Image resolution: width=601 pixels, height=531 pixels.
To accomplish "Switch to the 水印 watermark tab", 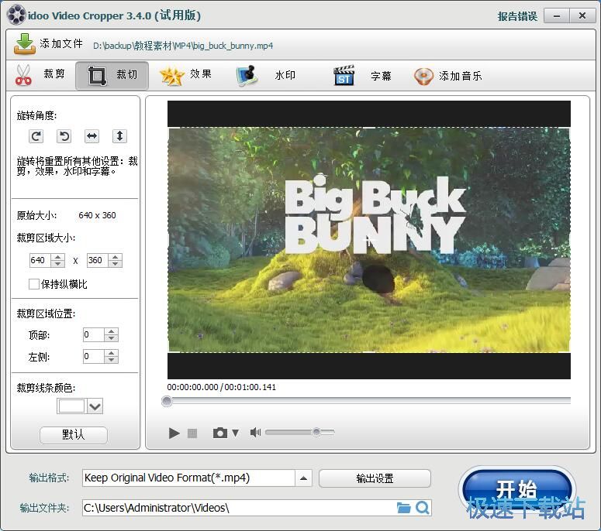I will (x=266, y=75).
